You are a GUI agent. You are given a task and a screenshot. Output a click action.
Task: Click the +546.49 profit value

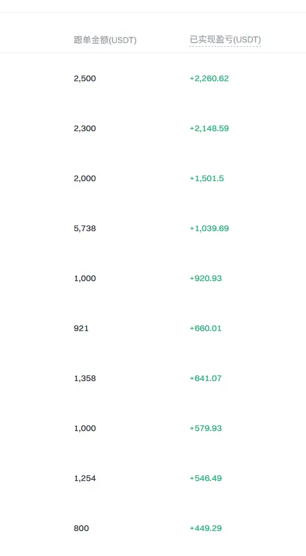(x=205, y=479)
